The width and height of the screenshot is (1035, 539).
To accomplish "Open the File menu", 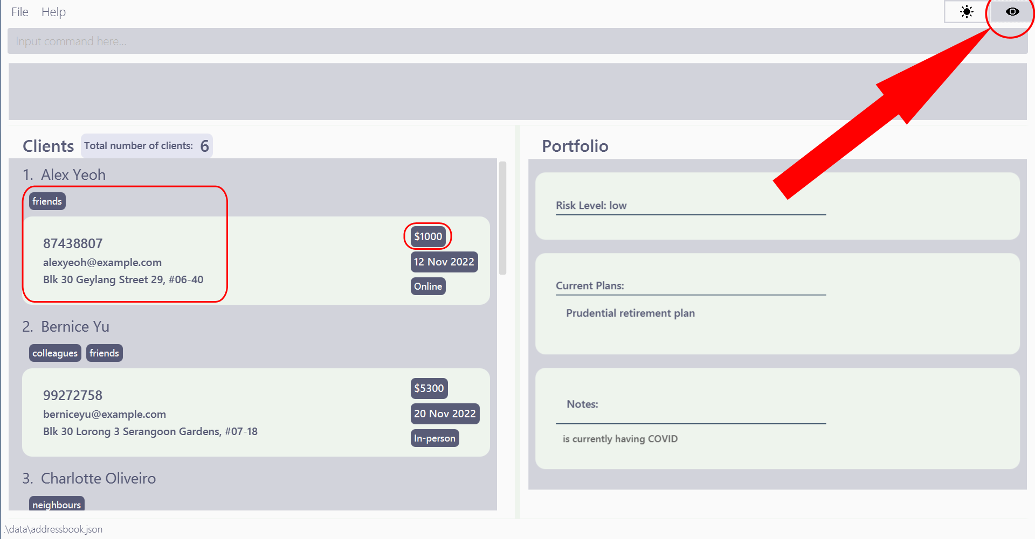I will 20,12.
